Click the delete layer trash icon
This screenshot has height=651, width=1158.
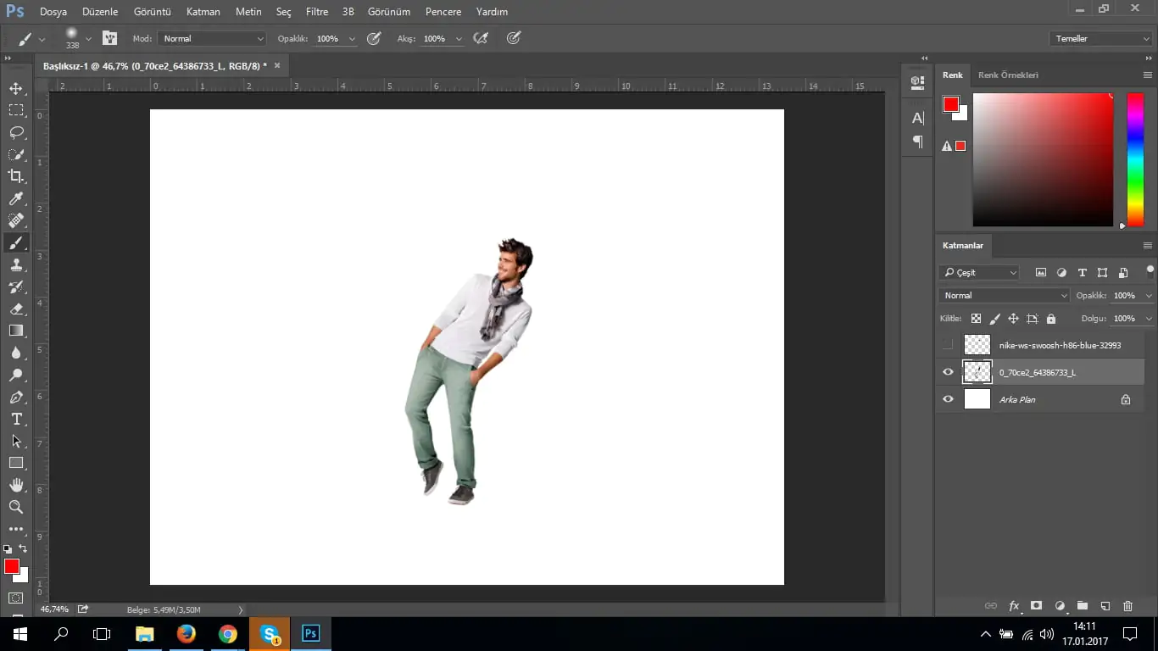[1127, 606]
